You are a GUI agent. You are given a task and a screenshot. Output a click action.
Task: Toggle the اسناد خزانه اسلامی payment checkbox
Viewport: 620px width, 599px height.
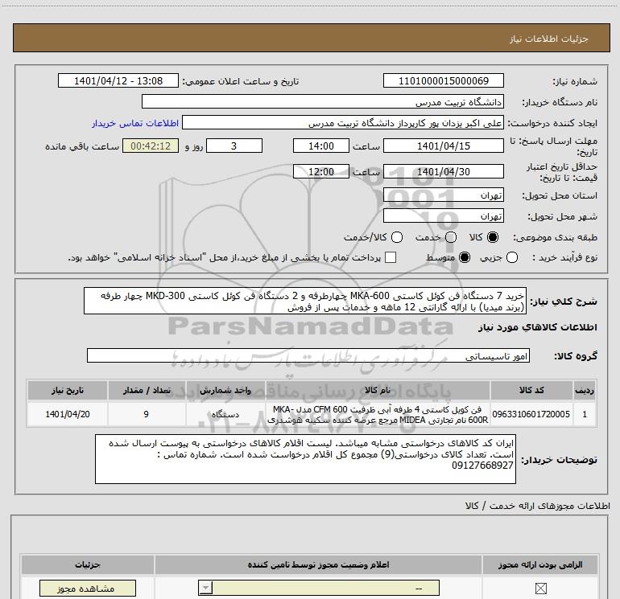(x=391, y=257)
